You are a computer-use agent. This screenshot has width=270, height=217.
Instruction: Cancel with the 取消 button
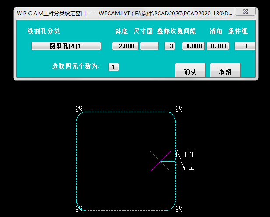(225, 70)
